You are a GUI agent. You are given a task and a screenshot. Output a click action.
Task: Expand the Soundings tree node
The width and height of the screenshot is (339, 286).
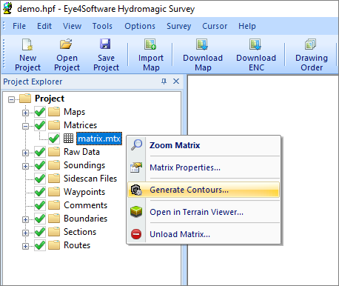25,166
